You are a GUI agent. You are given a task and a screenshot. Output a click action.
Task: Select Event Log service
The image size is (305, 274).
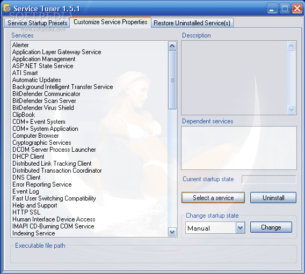(26, 191)
